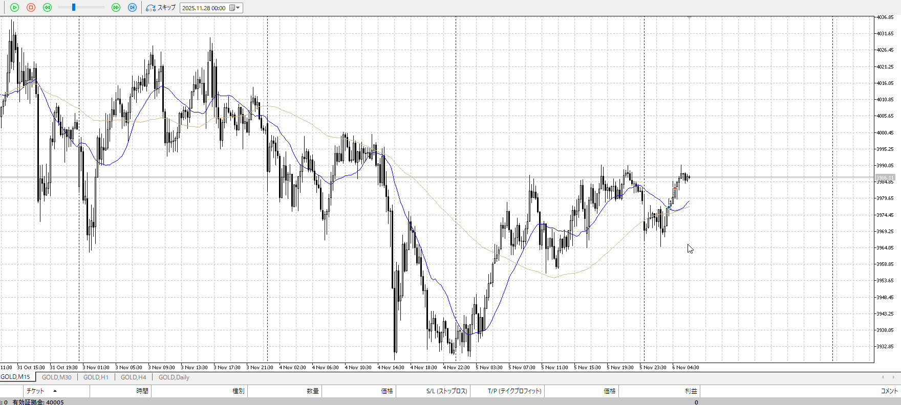
Task: Click the rewind speed-down icon
Action: click(x=47, y=8)
